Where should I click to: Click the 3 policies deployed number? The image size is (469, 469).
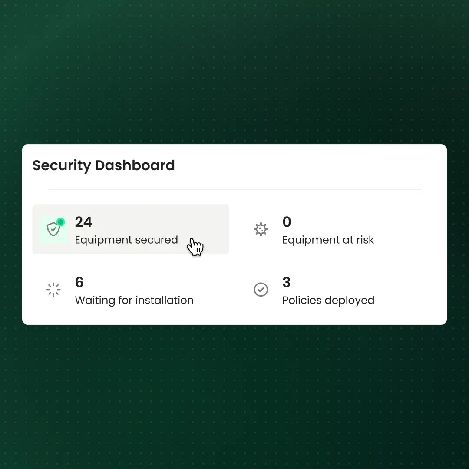[x=286, y=282]
